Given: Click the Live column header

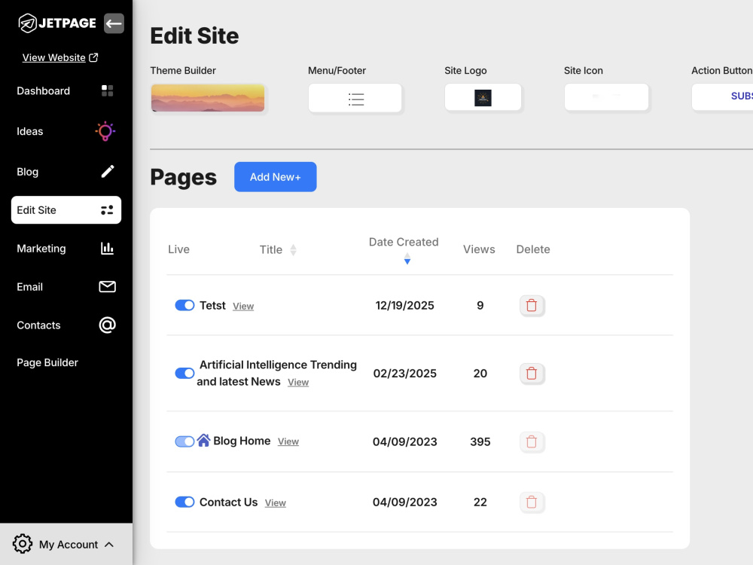Looking at the screenshot, I should (178, 249).
